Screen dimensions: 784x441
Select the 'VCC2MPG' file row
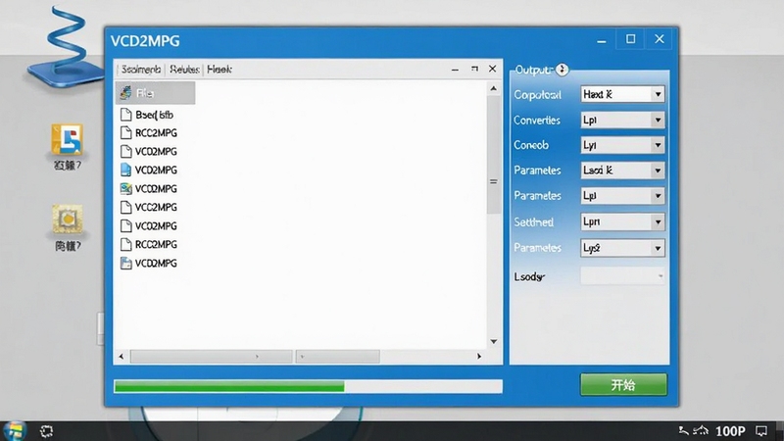click(149, 207)
